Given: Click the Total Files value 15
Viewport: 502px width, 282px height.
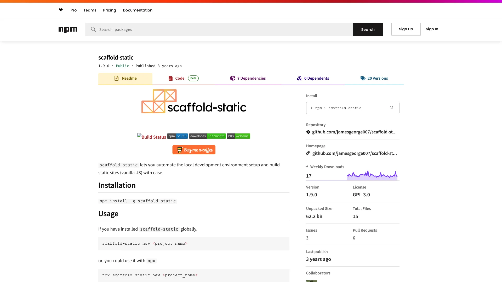Looking at the screenshot, I should click(x=355, y=216).
